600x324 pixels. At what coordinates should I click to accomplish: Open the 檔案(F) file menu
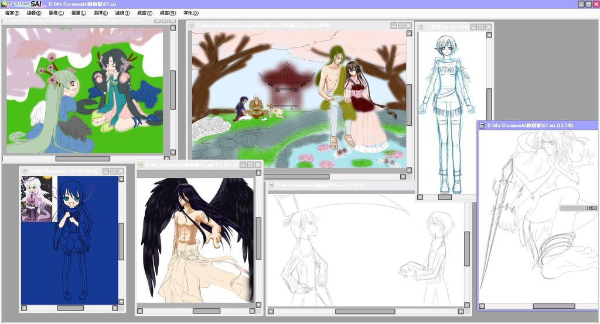pyautogui.click(x=12, y=13)
